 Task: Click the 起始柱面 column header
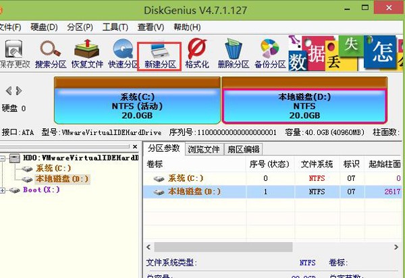(x=384, y=164)
